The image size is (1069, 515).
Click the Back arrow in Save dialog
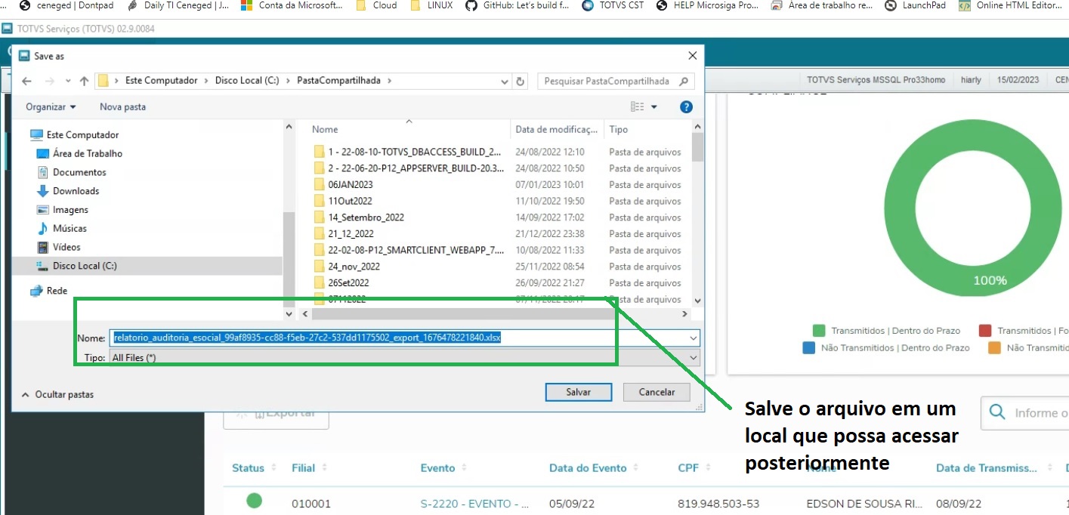[x=26, y=81]
